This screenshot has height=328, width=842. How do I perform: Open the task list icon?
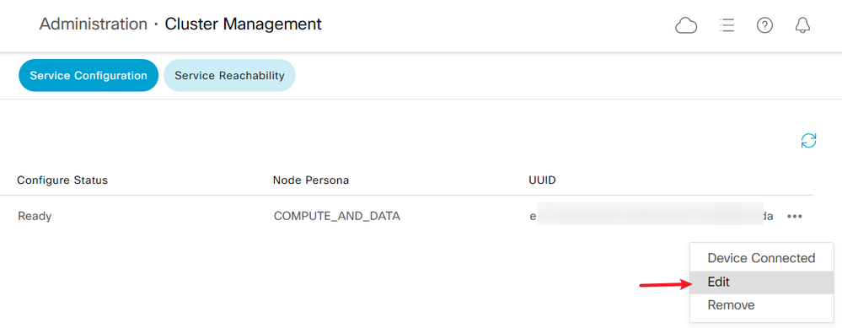coord(727,25)
